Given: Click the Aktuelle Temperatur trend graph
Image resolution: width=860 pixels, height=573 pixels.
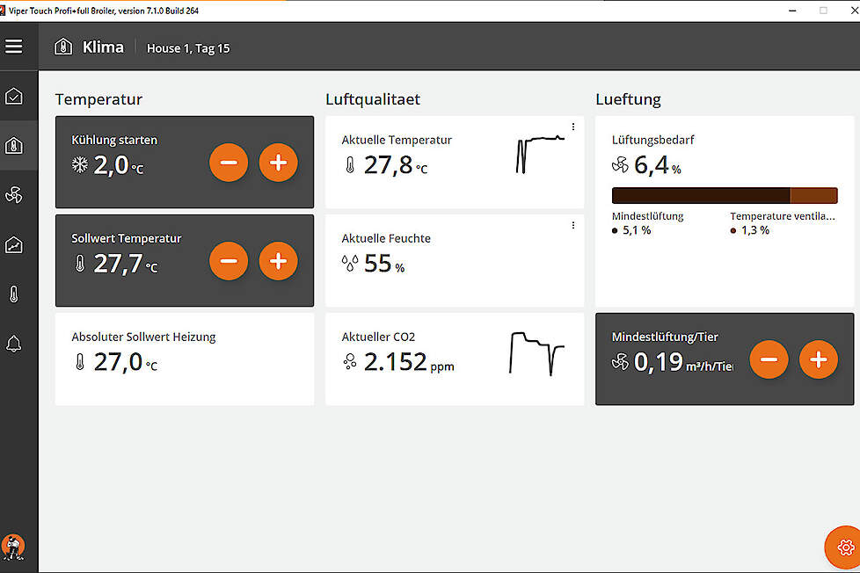Looking at the screenshot, I should click(540, 154).
